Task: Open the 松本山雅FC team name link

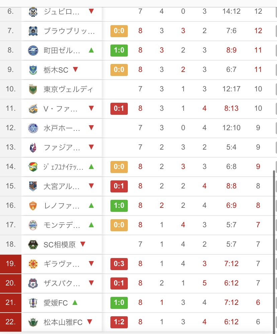Action: (63, 322)
